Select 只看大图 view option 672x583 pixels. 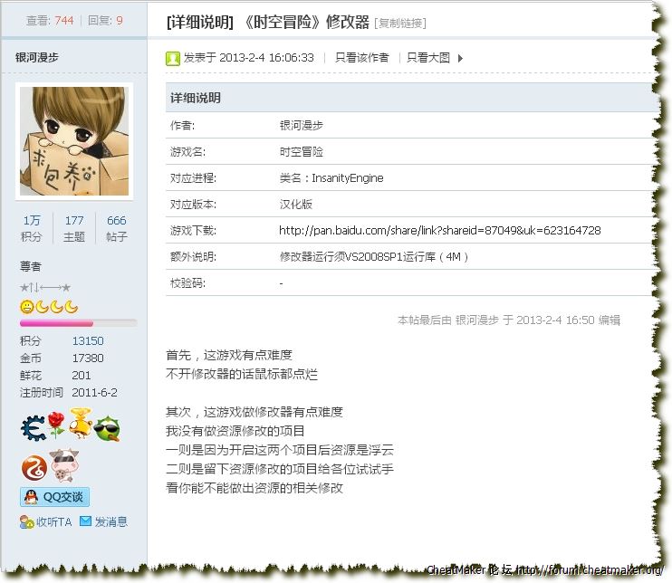(x=427, y=58)
